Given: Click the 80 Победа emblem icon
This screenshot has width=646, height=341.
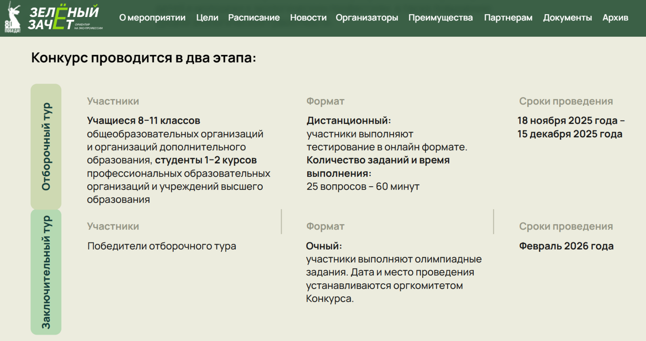Looking at the screenshot, I should coord(13,18).
